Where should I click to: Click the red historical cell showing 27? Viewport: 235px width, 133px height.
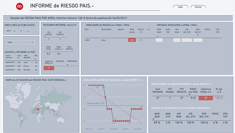click(x=206, y=98)
